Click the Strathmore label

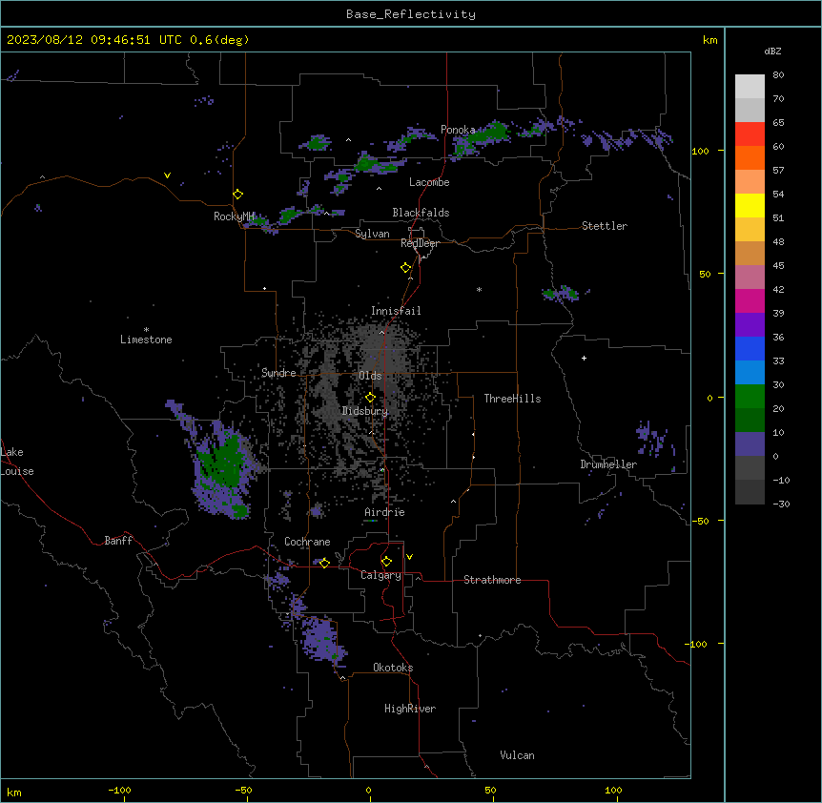pyautogui.click(x=492, y=580)
